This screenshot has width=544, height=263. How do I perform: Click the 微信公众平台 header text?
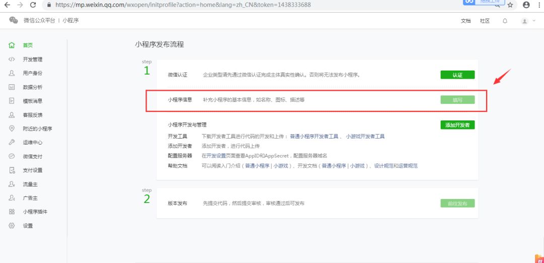(x=39, y=21)
